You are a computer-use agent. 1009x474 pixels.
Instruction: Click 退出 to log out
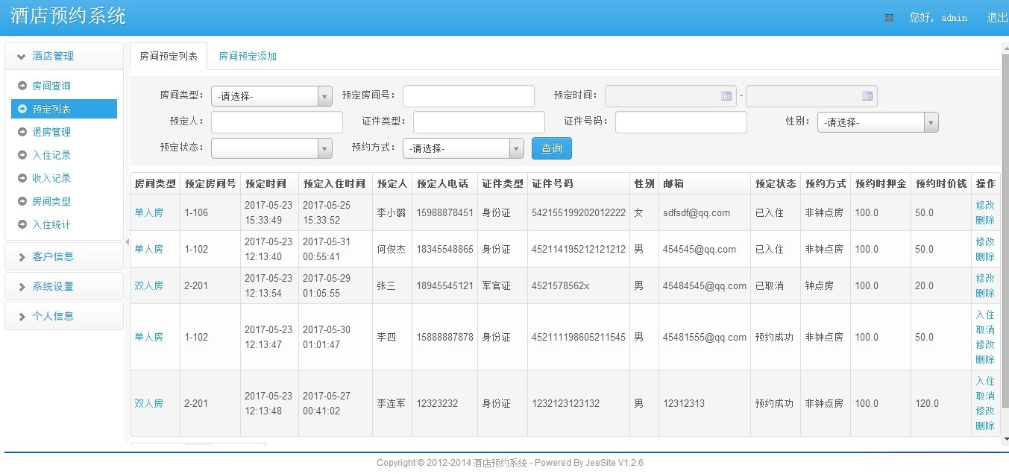[x=998, y=18]
